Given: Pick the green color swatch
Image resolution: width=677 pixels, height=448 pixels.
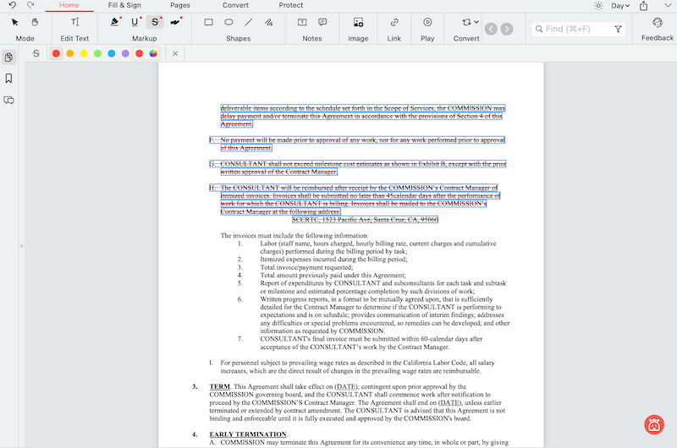Looking at the screenshot, I should point(97,53).
